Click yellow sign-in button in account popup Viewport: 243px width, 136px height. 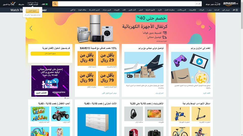32,11
